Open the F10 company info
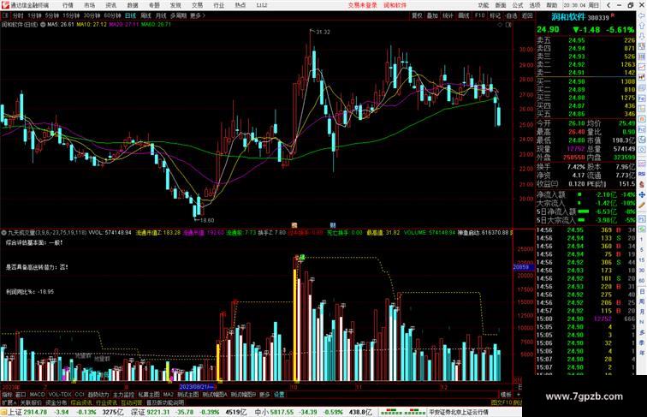The width and height of the screenshot is (647, 417). (x=479, y=15)
